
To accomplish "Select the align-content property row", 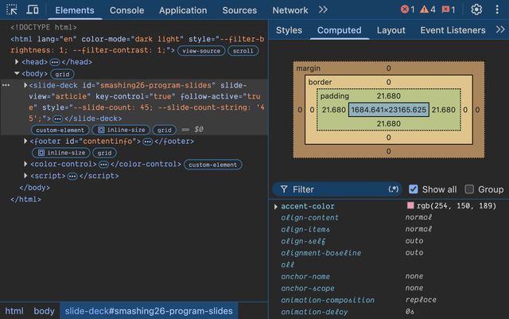I will tap(389, 218).
